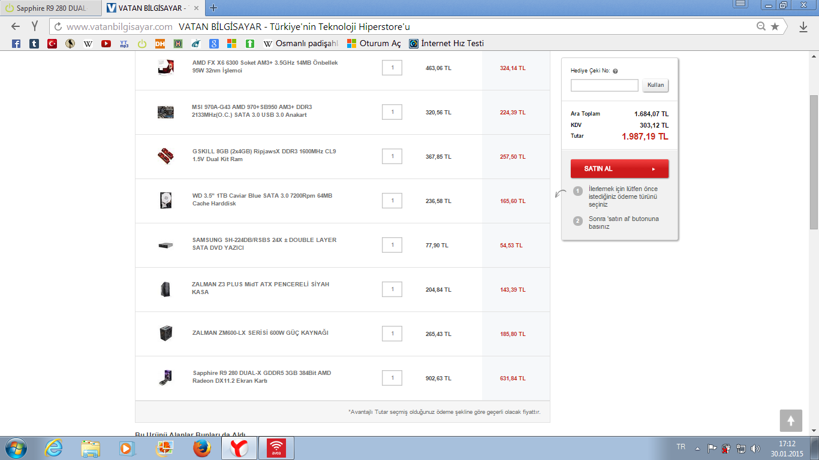Click the download arrow icon in toolbar

tap(803, 27)
